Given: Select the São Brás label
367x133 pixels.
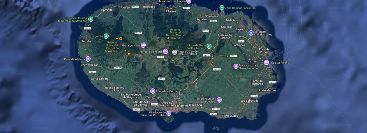Looking at the screenshot, I should 227,27.
